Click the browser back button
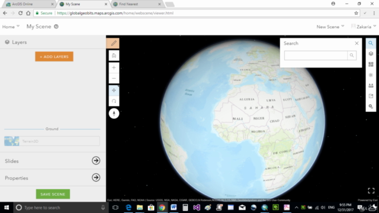 click(5, 13)
